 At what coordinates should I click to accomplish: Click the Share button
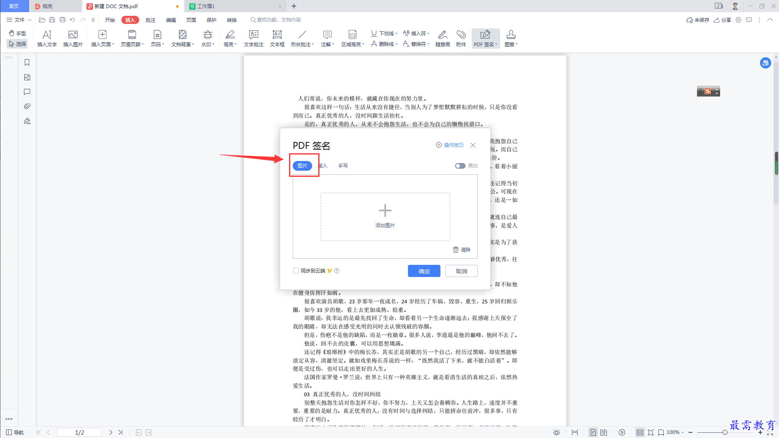pos(723,20)
